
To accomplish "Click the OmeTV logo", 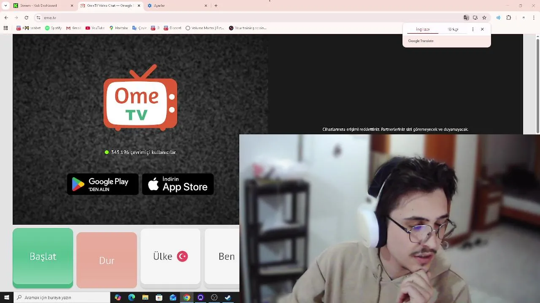I will (x=140, y=98).
